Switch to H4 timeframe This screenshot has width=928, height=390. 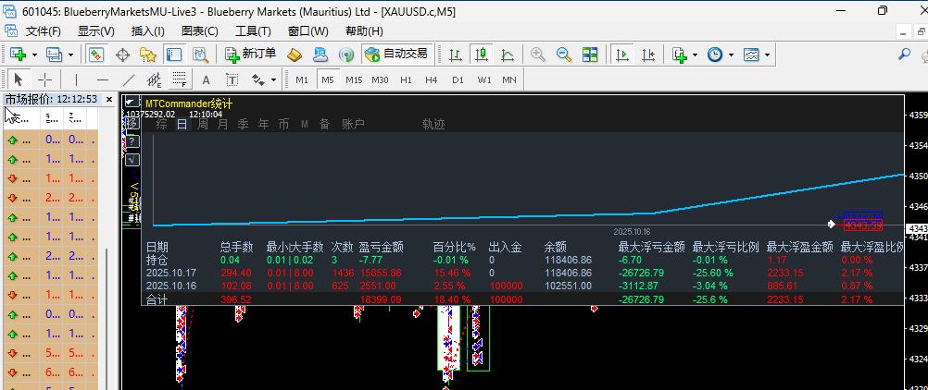(432, 79)
